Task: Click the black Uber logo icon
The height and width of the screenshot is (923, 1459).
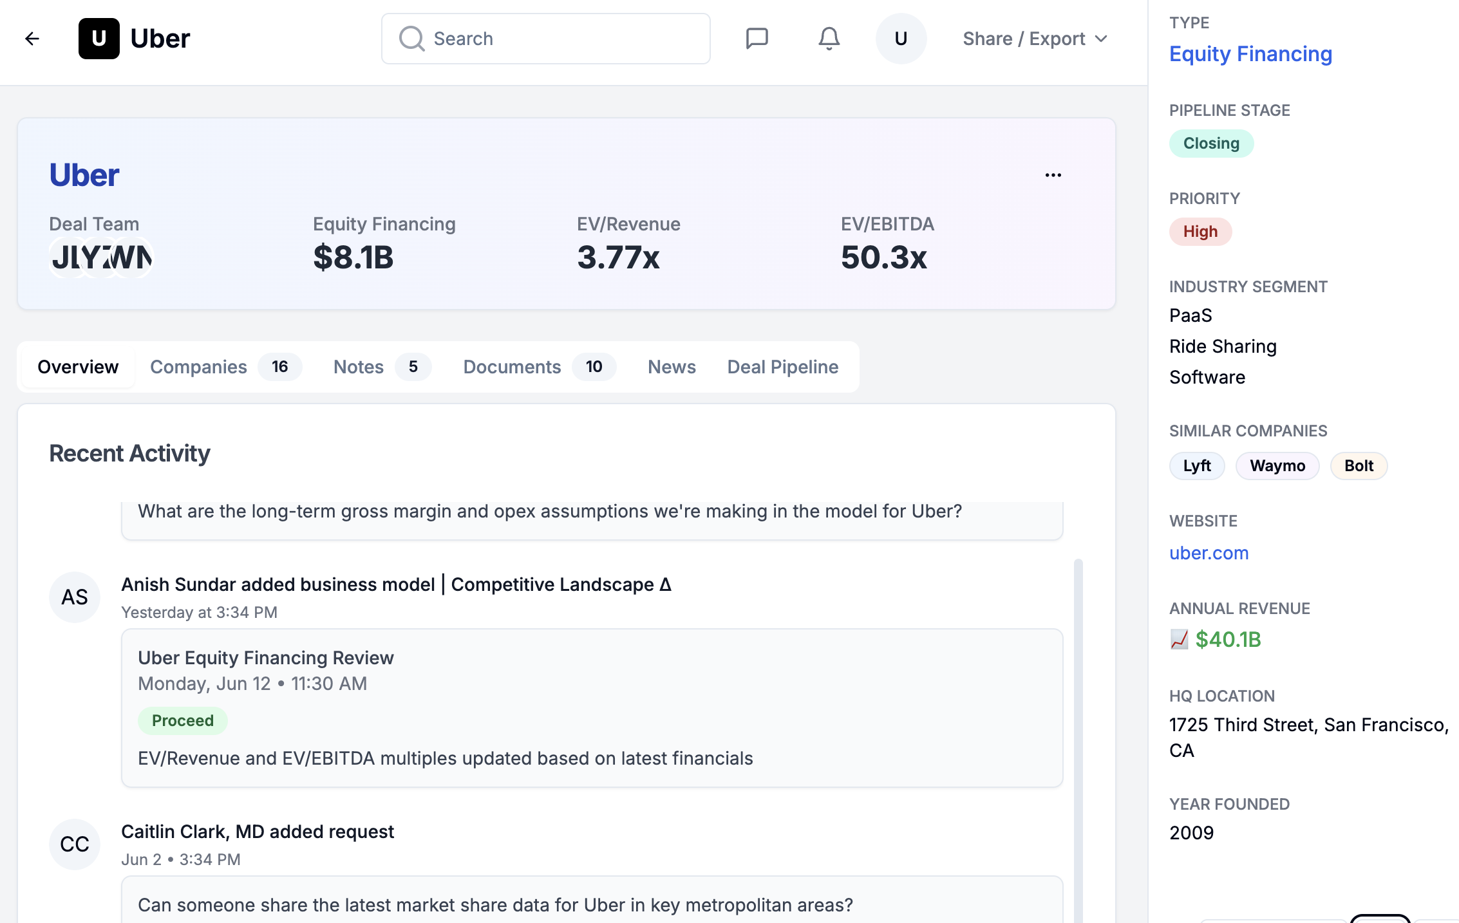Action: point(99,39)
